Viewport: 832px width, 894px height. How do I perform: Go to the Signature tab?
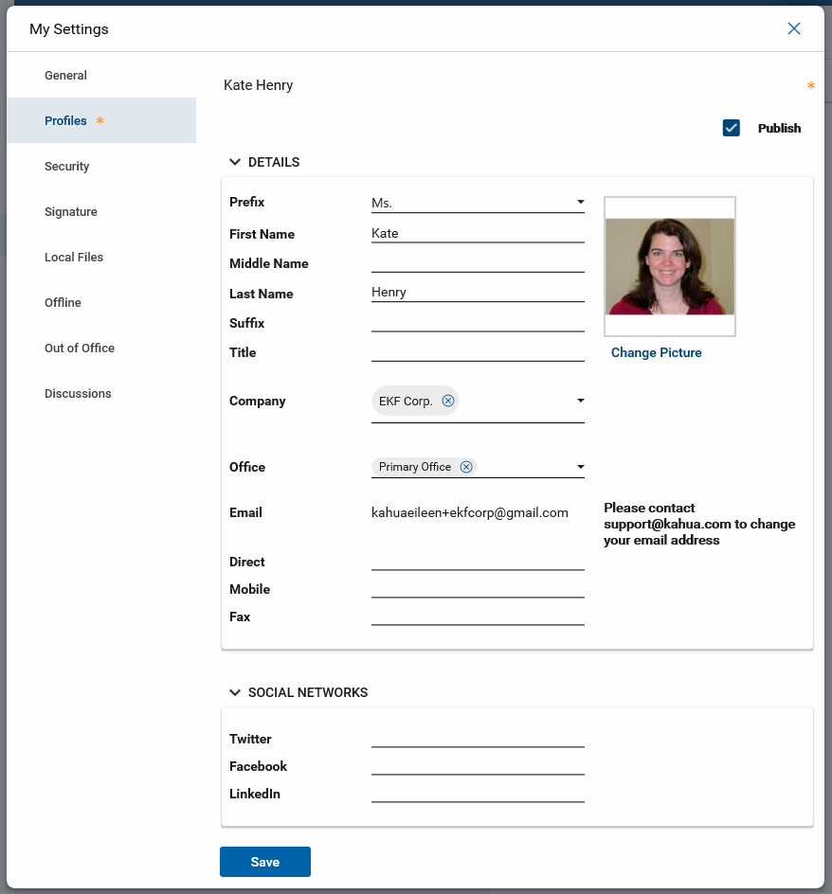(x=71, y=211)
